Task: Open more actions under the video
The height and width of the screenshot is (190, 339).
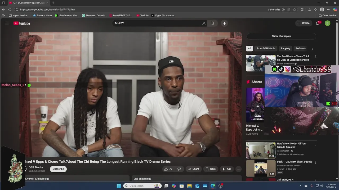Action: click(x=238, y=169)
